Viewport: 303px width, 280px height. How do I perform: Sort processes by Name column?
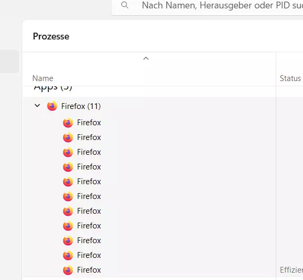tap(43, 78)
